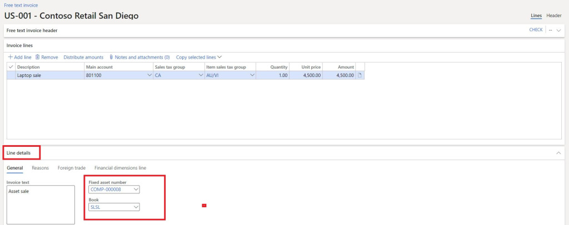The width and height of the screenshot is (569, 225).
Task: Click the Remove trash icon
Action: click(x=37, y=57)
